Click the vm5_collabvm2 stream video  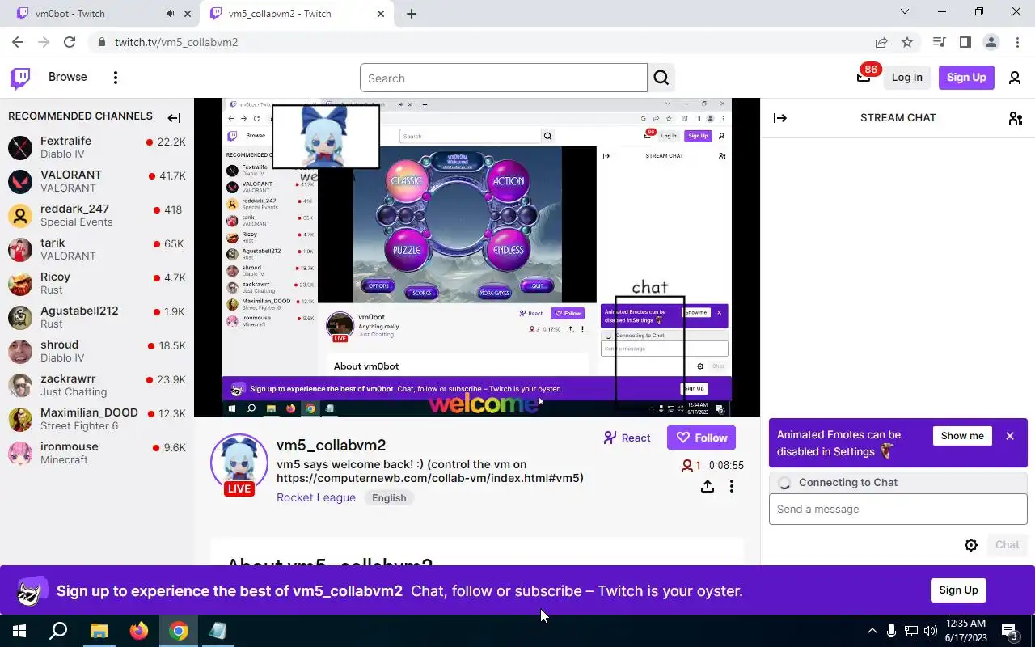tap(477, 257)
